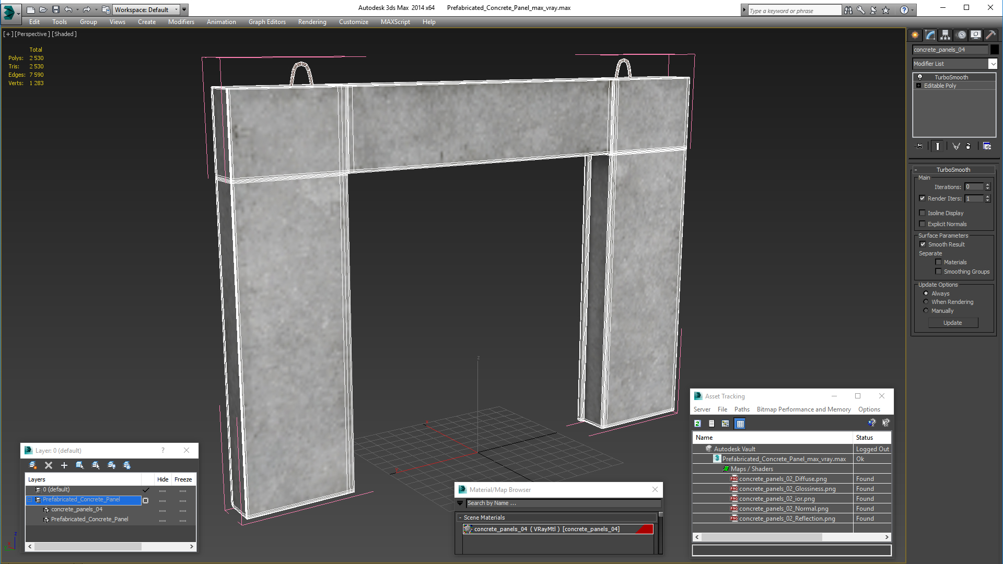Open the Rendering menu
1003x564 pixels.
point(311,21)
